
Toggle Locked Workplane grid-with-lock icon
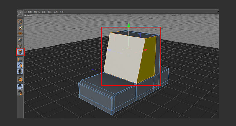(x=20, y=87)
